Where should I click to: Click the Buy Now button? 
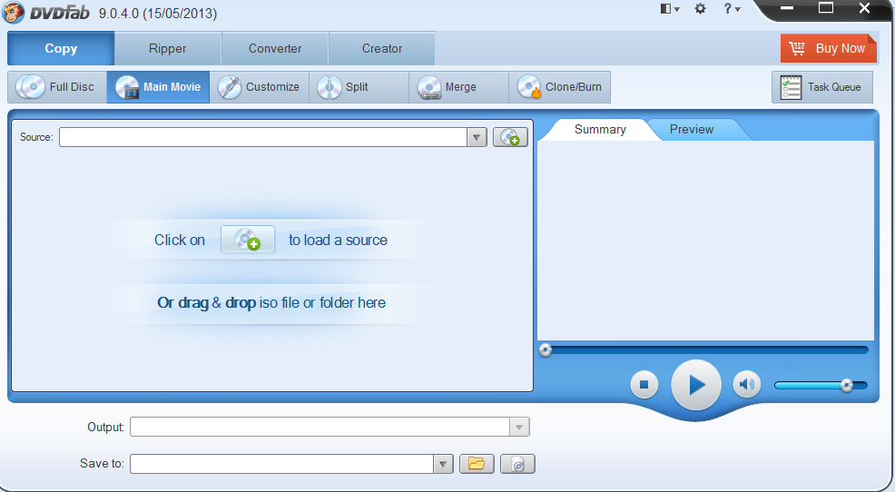coord(828,48)
